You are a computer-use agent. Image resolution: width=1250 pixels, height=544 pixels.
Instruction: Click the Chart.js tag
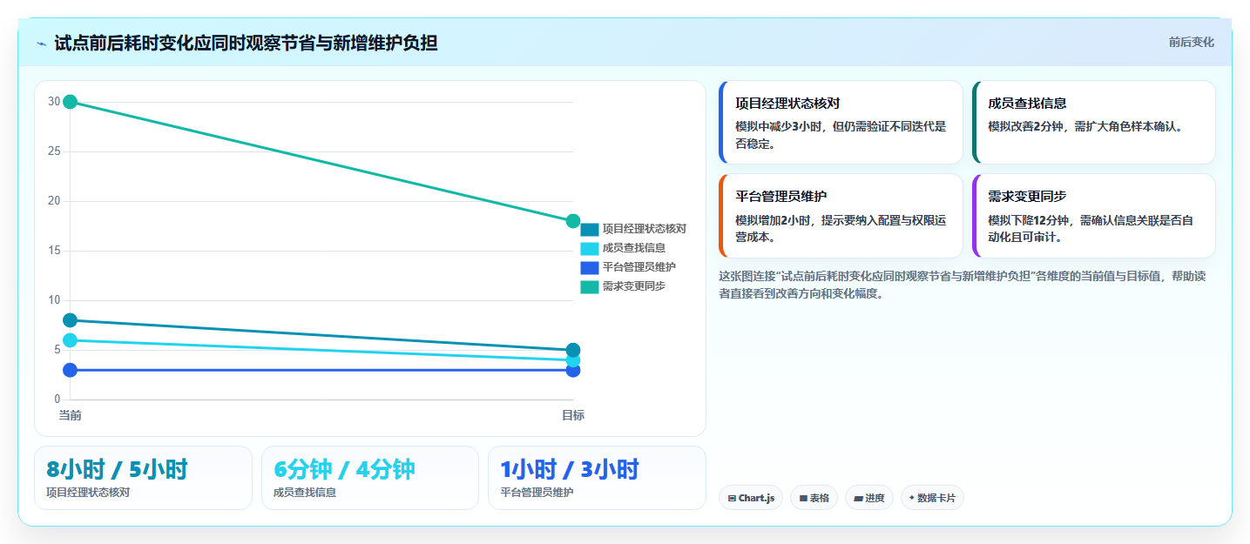tap(751, 498)
